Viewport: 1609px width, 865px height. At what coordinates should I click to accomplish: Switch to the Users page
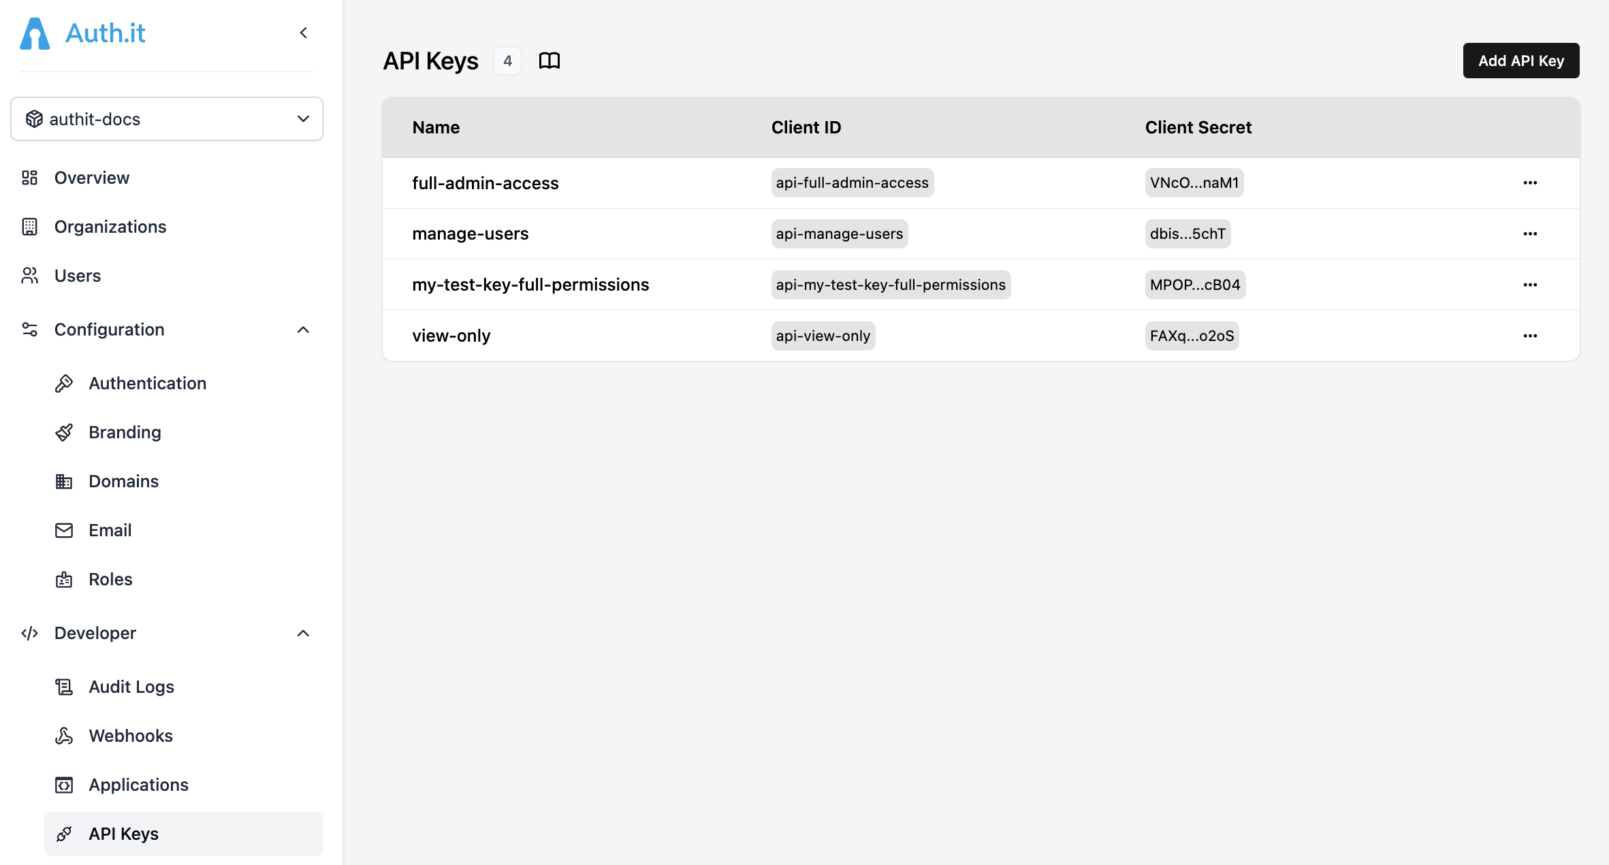[76, 276]
